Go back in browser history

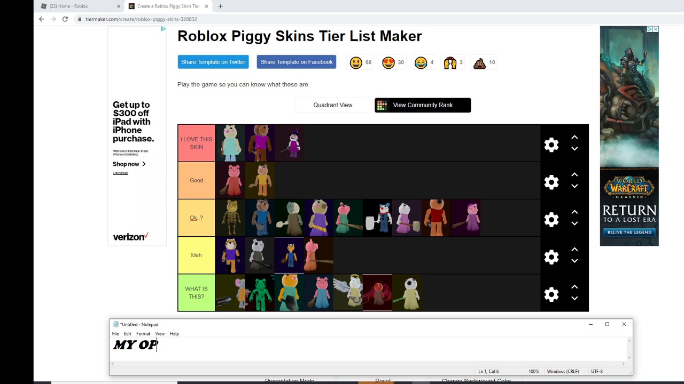click(42, 19)
